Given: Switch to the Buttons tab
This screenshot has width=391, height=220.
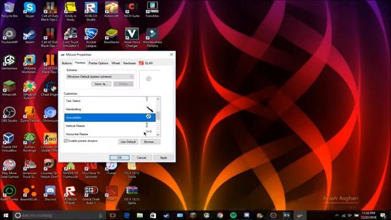Looking at the screenshot, I should click(x=67, y=64).
